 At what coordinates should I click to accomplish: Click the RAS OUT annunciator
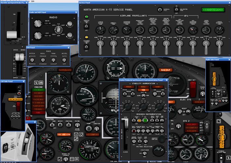166,70
